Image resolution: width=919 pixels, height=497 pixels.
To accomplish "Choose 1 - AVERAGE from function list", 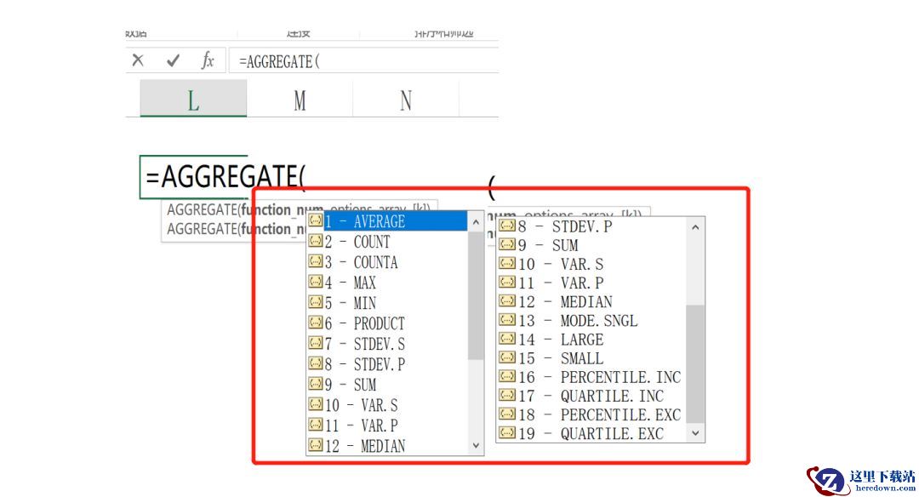I will pyautogui.click(x=387, y=221).
